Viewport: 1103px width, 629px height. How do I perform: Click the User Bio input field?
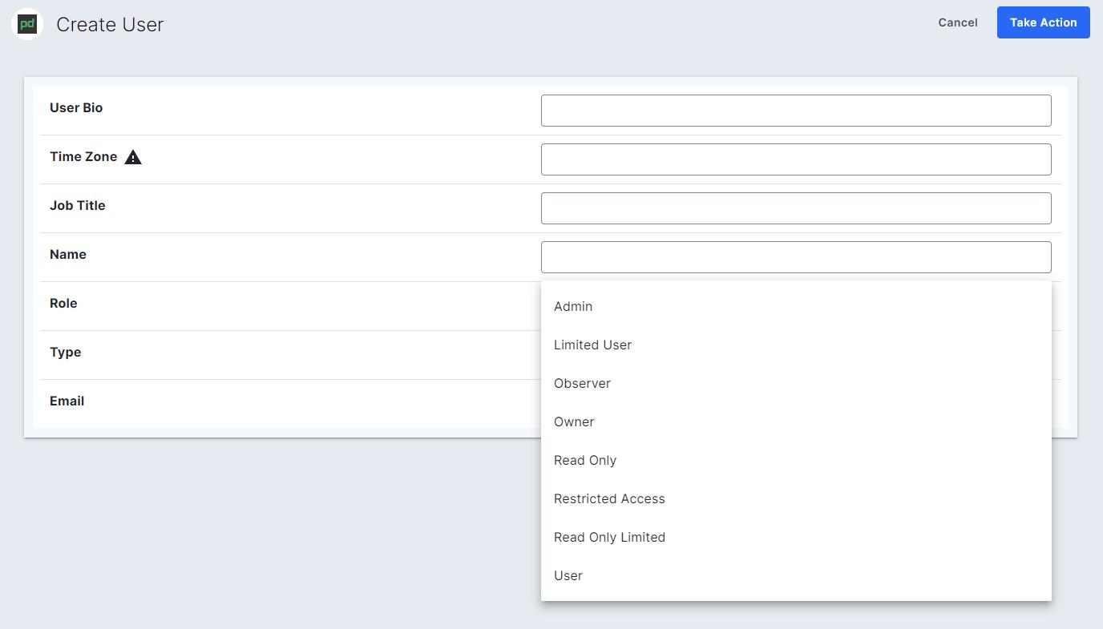tap(795, 110)
